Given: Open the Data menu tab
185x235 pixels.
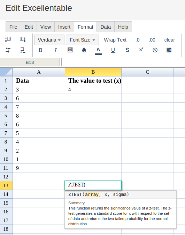Looking at the screenshot, I should (x=106, y=27).
